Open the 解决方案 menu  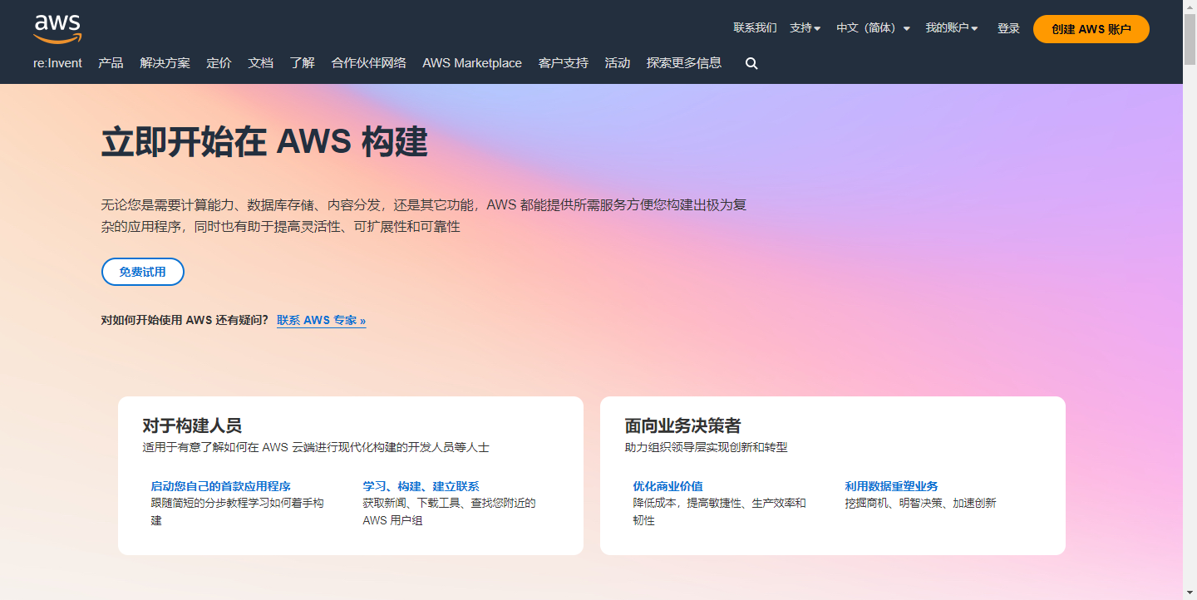(x=165, y=63)
